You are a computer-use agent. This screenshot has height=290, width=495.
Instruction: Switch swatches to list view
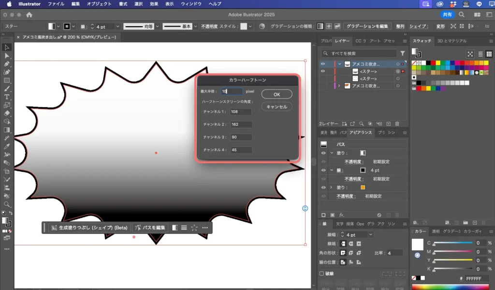480,54
